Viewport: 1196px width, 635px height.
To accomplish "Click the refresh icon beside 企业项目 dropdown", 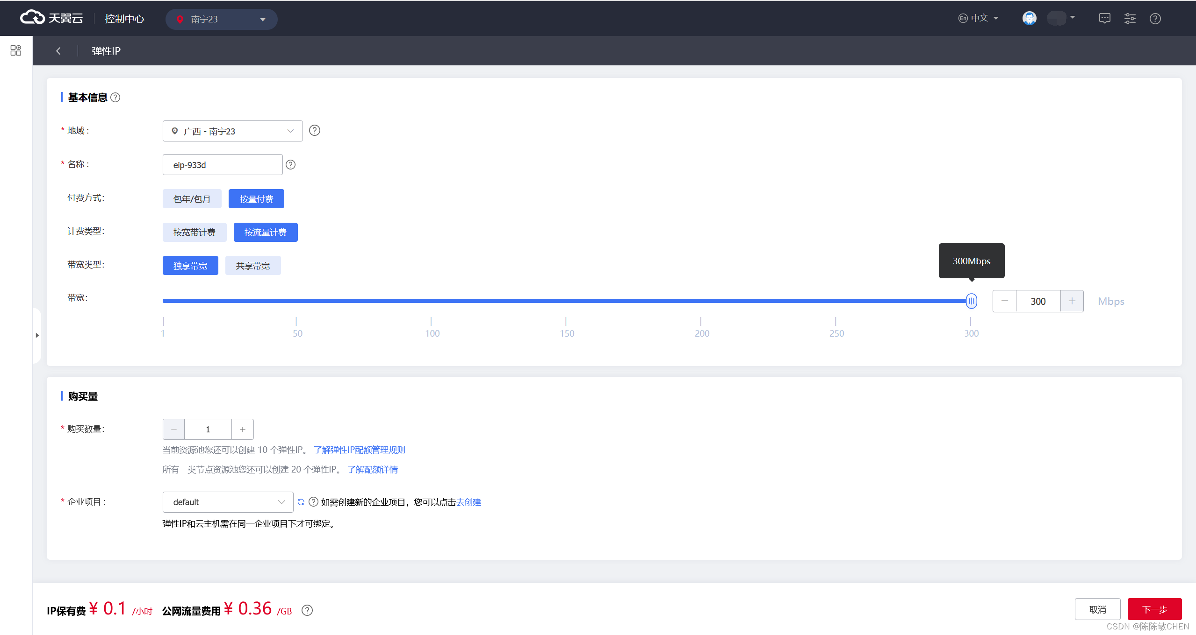I will click(301, 502).
